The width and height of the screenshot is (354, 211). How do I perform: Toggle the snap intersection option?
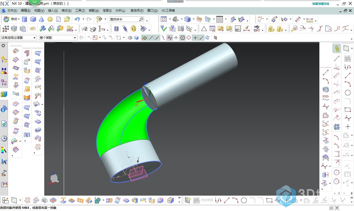pos(176,38)
